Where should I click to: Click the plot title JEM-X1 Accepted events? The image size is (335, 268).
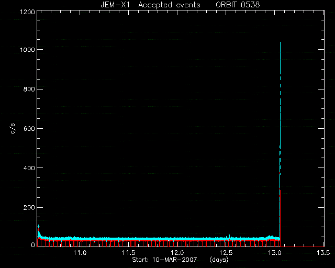pos(150,5)
